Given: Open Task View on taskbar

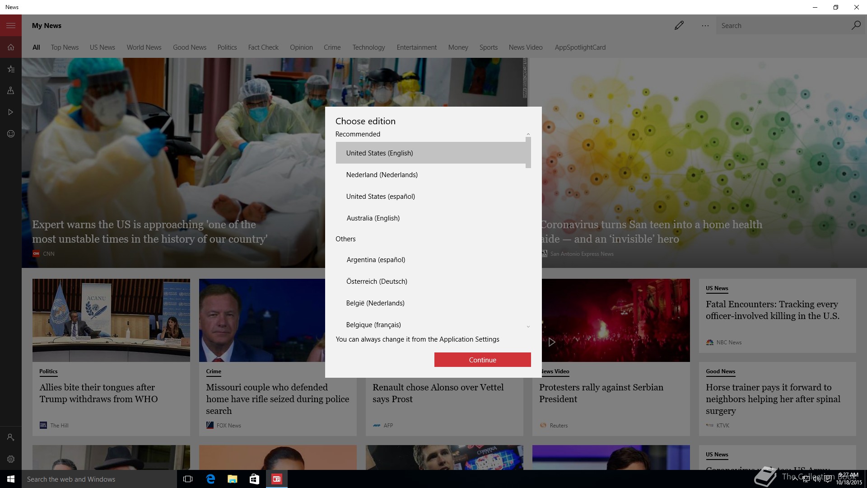Looking at the screenshot, I should 188,479.
